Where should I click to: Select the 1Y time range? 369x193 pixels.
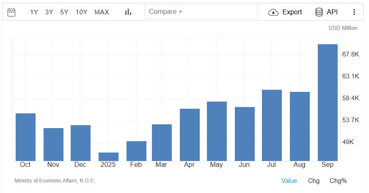(x=34, y=12)
